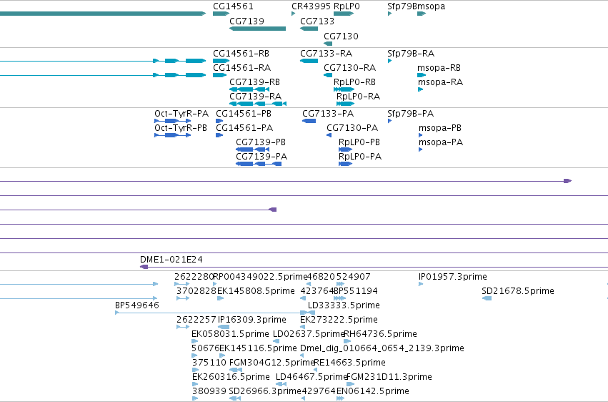The image size is (608, 402).
Task: Select the CG14561 gene label
Action: click(233, 6)
